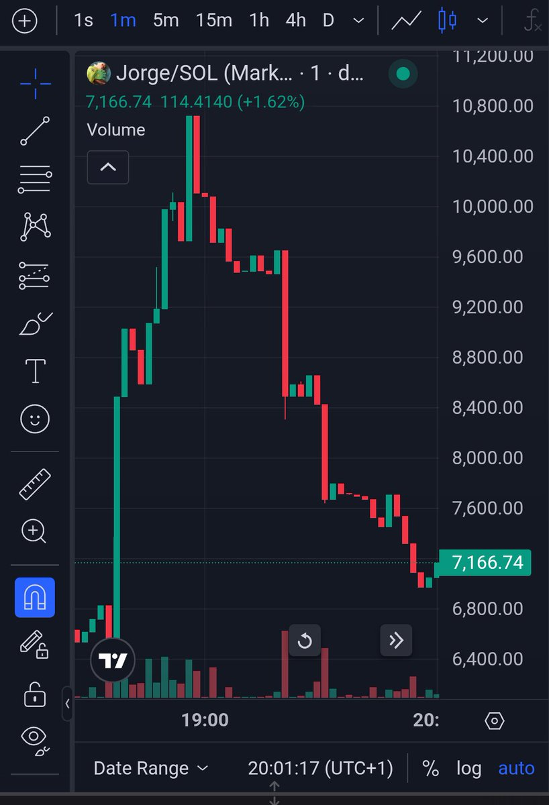Toggle percent scale mode

tap(431, 768)
